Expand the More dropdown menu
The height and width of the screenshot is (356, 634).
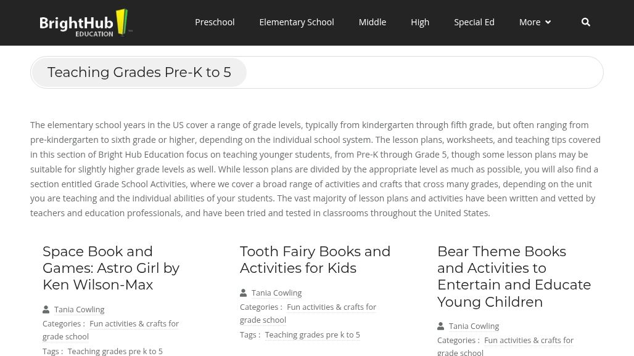[530, 22]
